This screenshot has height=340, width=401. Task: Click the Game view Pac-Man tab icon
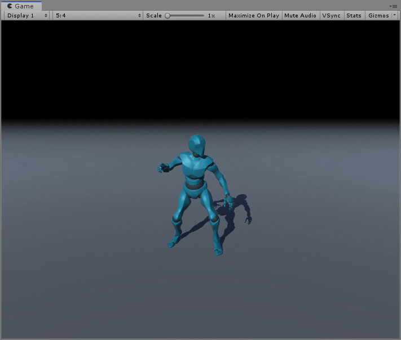(x=10, y=6)
